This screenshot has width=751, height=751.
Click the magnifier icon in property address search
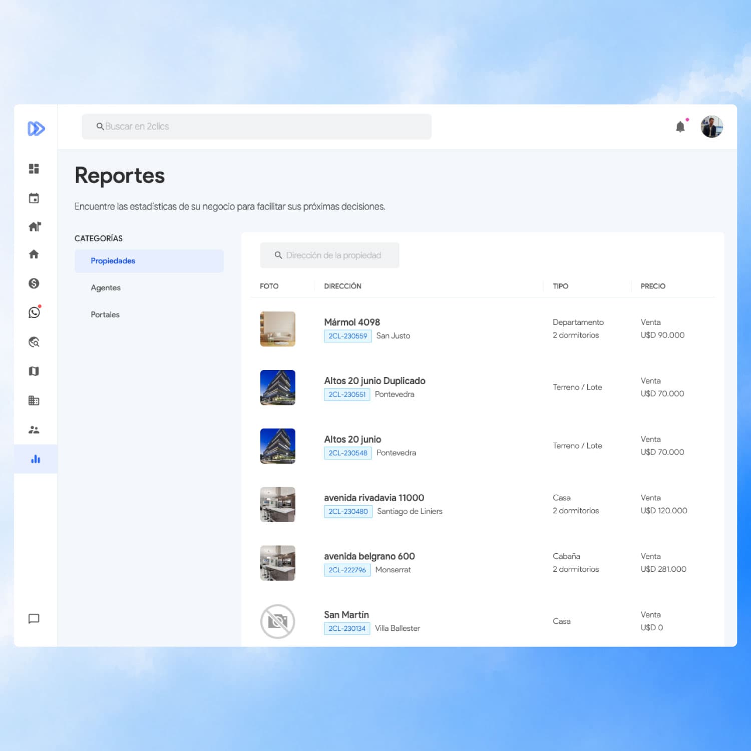coord(278,255)
